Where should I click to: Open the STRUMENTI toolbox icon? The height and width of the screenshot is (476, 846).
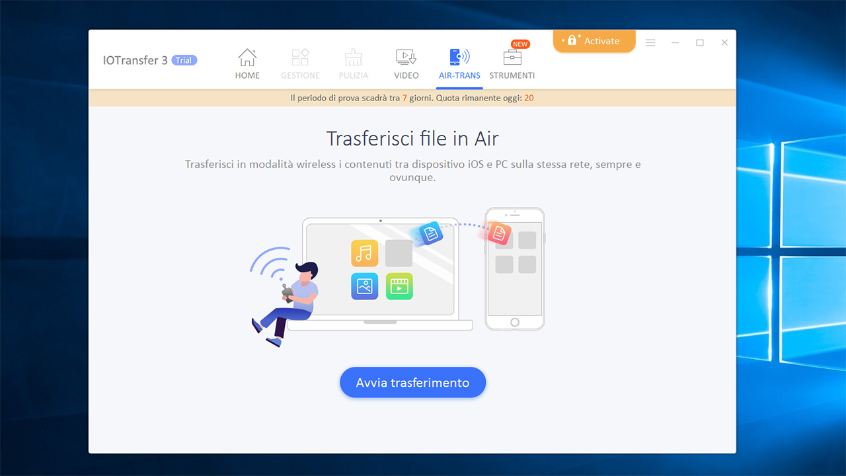coord(512,58)
